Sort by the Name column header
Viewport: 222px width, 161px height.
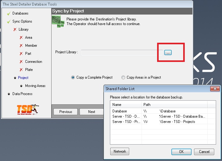tap(126, 105)
